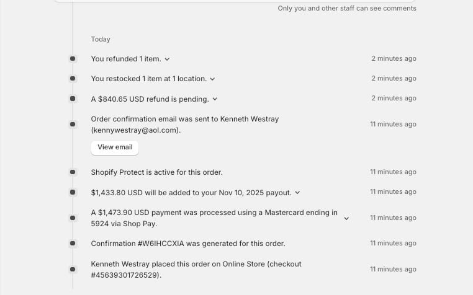This screenshot has height=295, width=473.
Task: Click the '2 minutes ago' timestamp for refunded item
Action: pyautogui.click(x=394, y=59)
